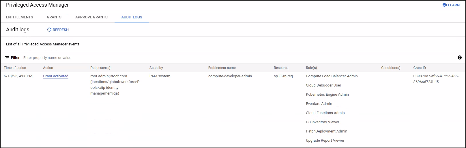Click the Acted by column header
This screenshot has width=466, height=148.
pos(156,68)
